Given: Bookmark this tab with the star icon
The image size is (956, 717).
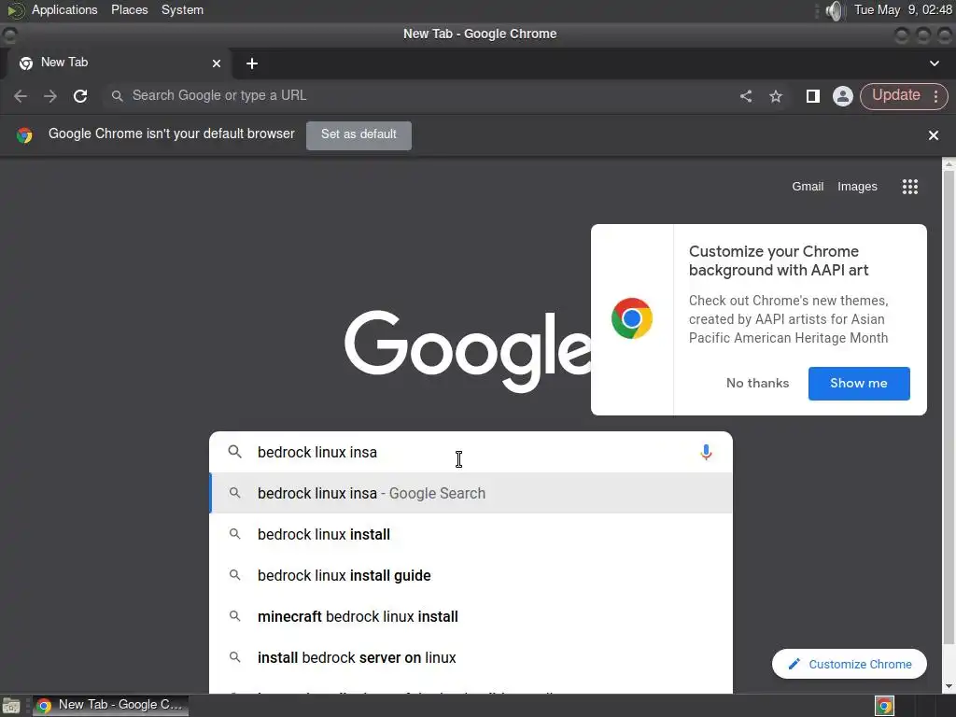Looking at the screenshot, I should pyautogui.click(x=776, y=96).
